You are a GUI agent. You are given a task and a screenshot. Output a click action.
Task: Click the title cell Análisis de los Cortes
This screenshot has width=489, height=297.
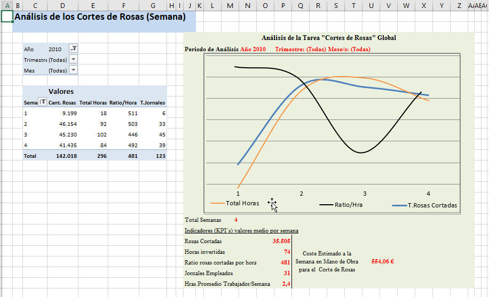point(100,17)
